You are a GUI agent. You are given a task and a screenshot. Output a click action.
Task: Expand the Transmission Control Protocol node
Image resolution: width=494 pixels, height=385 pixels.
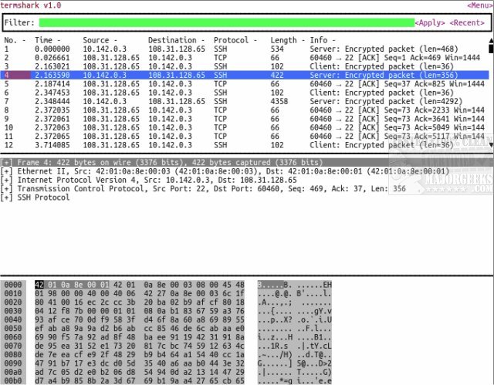tap(7, 189)
